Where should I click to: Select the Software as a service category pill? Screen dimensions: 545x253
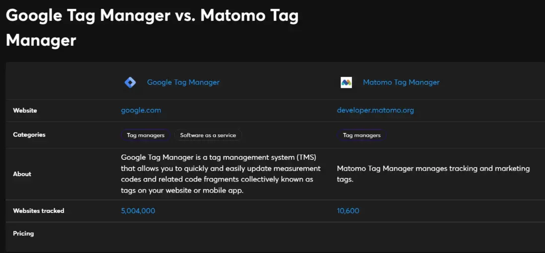pyautogui.click(x=208, y=135)
